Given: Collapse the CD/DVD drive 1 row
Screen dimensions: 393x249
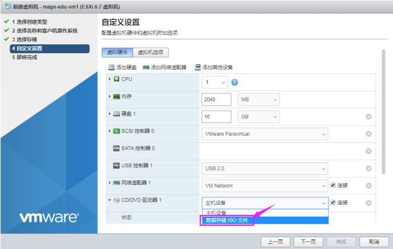Looking at the screenshot, I should coord(110,200).
